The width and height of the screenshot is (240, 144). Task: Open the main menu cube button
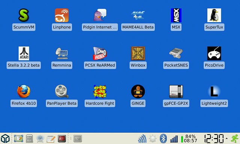coord(5,139)
